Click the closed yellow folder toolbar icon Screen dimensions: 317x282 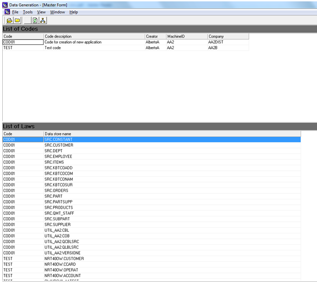coord(17,21)
